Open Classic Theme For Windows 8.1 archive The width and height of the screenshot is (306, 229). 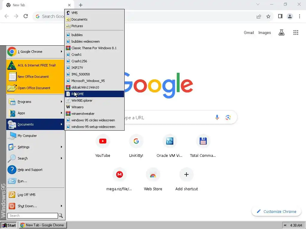pos(94,48)
